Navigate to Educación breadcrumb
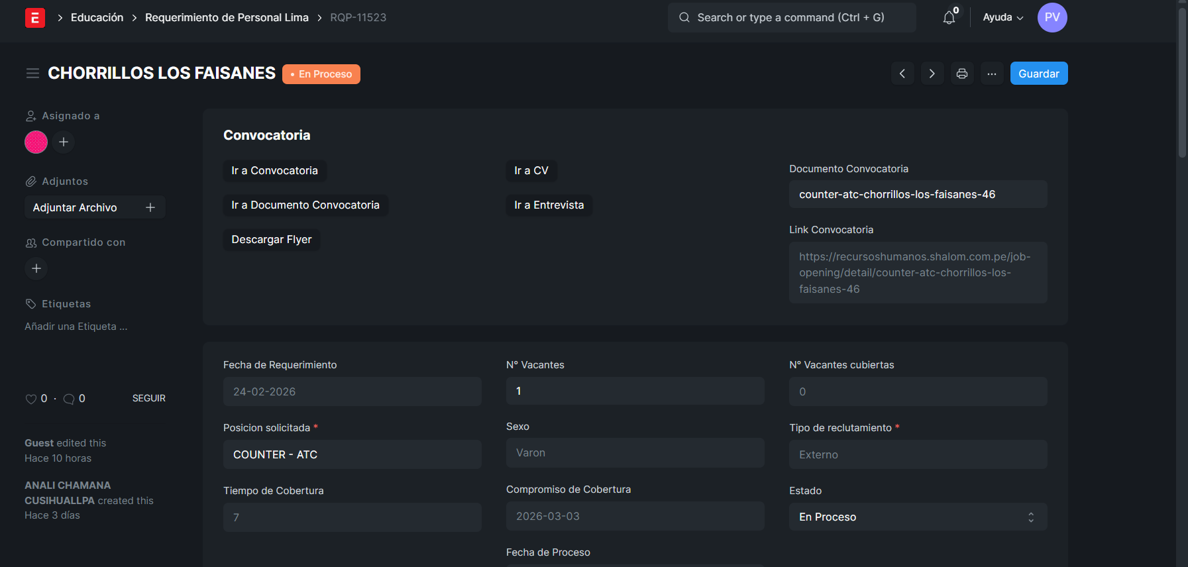 click(x=97, y=18)
